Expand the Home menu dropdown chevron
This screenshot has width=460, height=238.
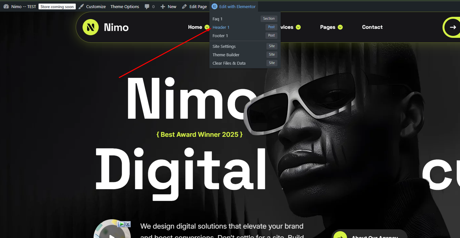207,27
